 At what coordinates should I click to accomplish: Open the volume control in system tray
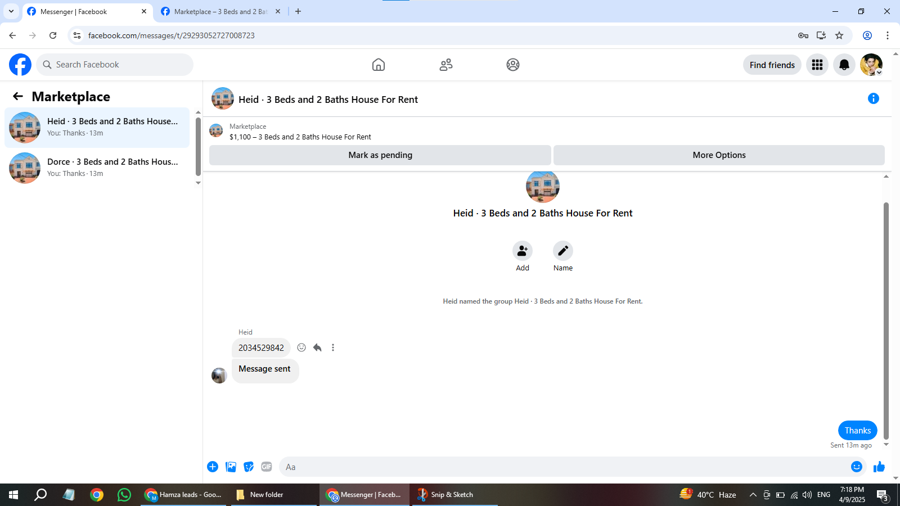click(x=807, y=495)
